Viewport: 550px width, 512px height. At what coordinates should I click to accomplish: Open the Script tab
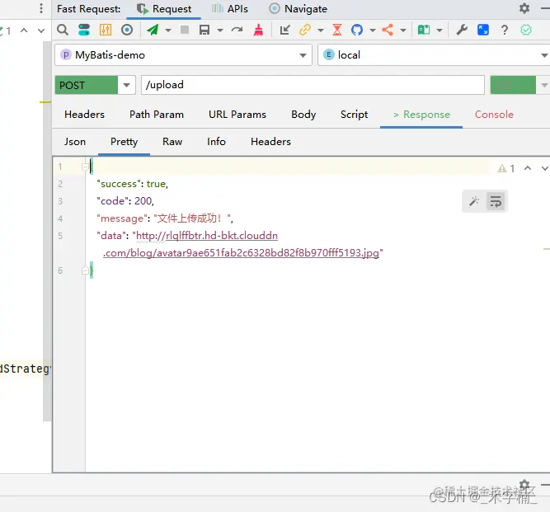point(354,115)
